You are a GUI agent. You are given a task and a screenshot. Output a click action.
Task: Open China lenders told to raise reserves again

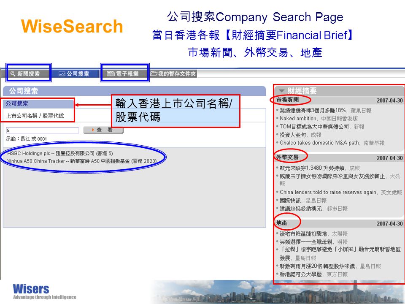coord(328,193)
